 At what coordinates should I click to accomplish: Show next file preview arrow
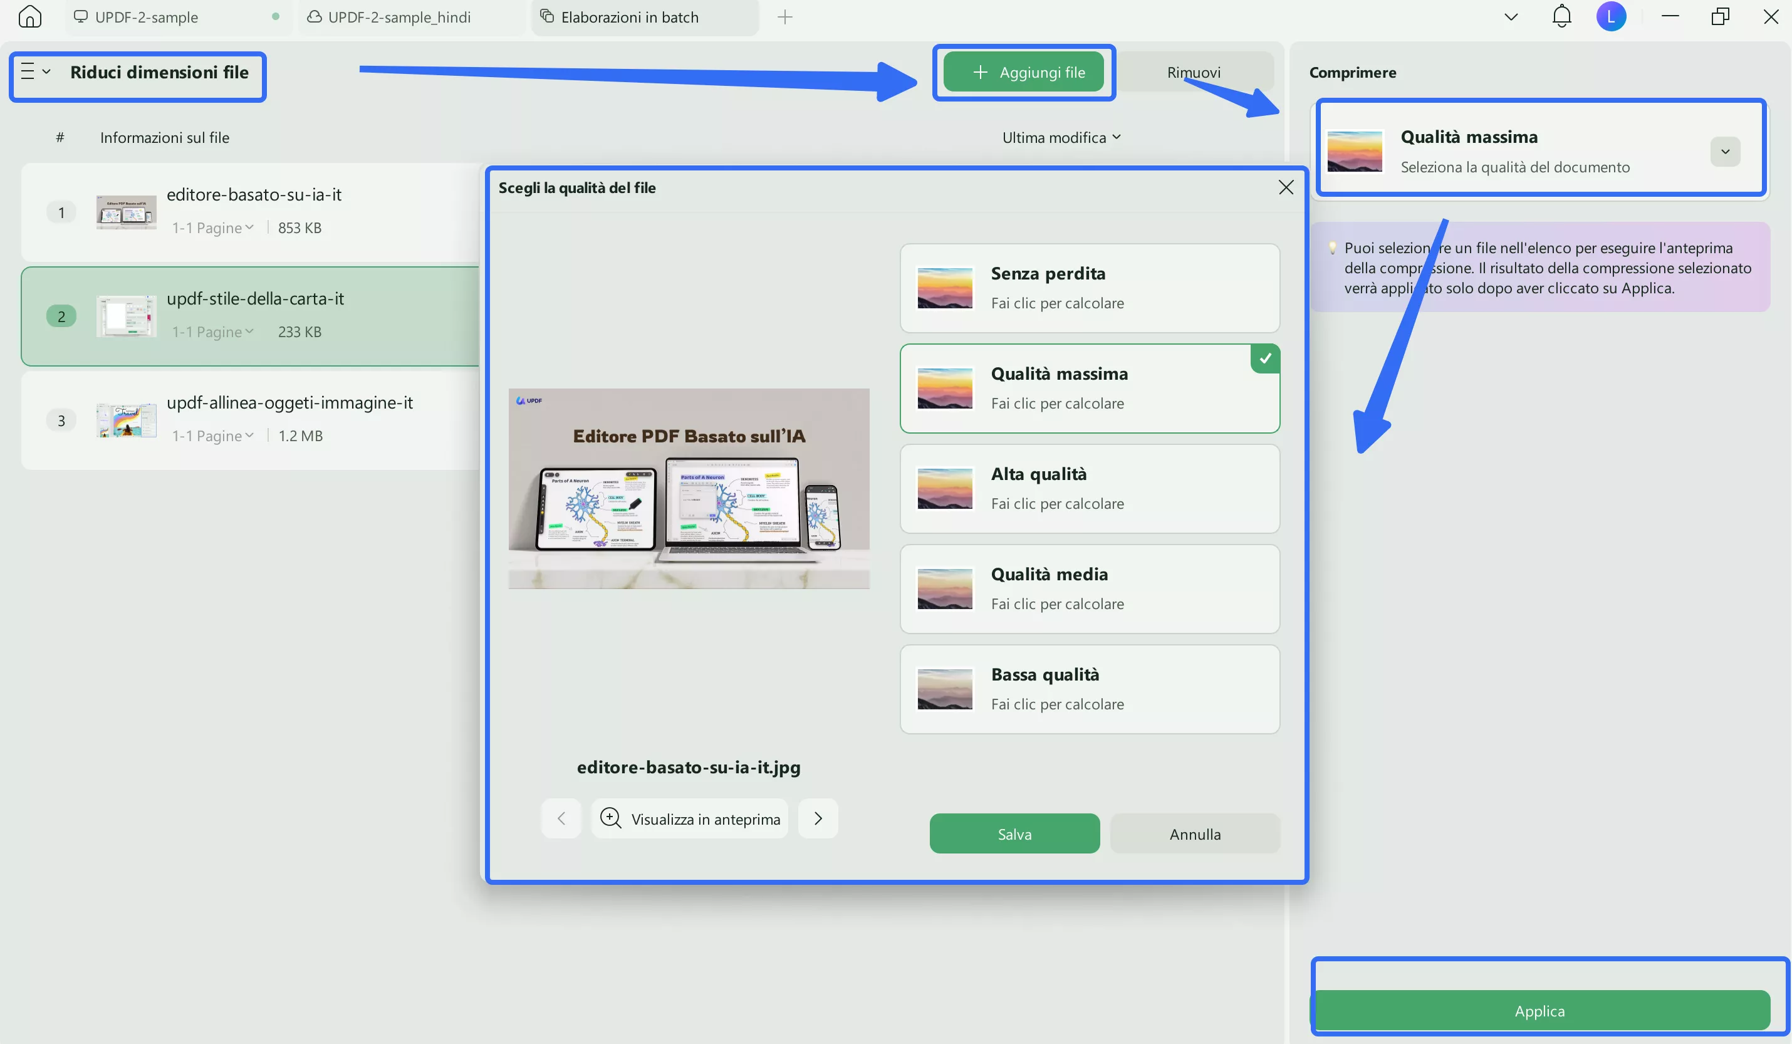(x=818, y=818)
